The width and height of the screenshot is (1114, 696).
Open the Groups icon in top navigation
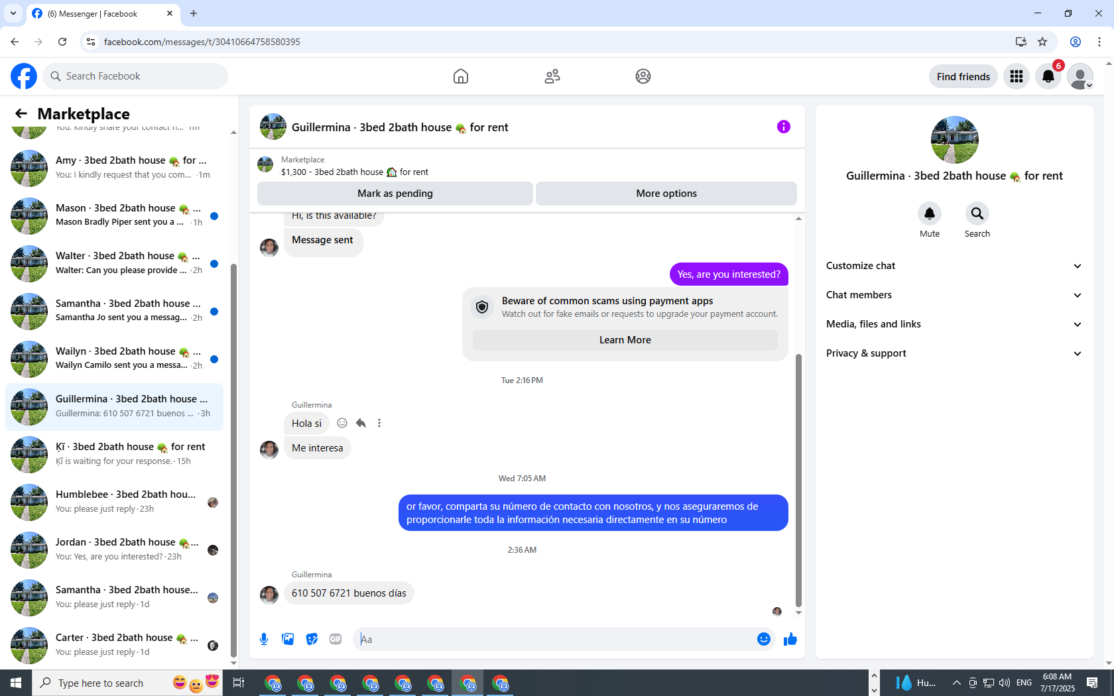643,76
